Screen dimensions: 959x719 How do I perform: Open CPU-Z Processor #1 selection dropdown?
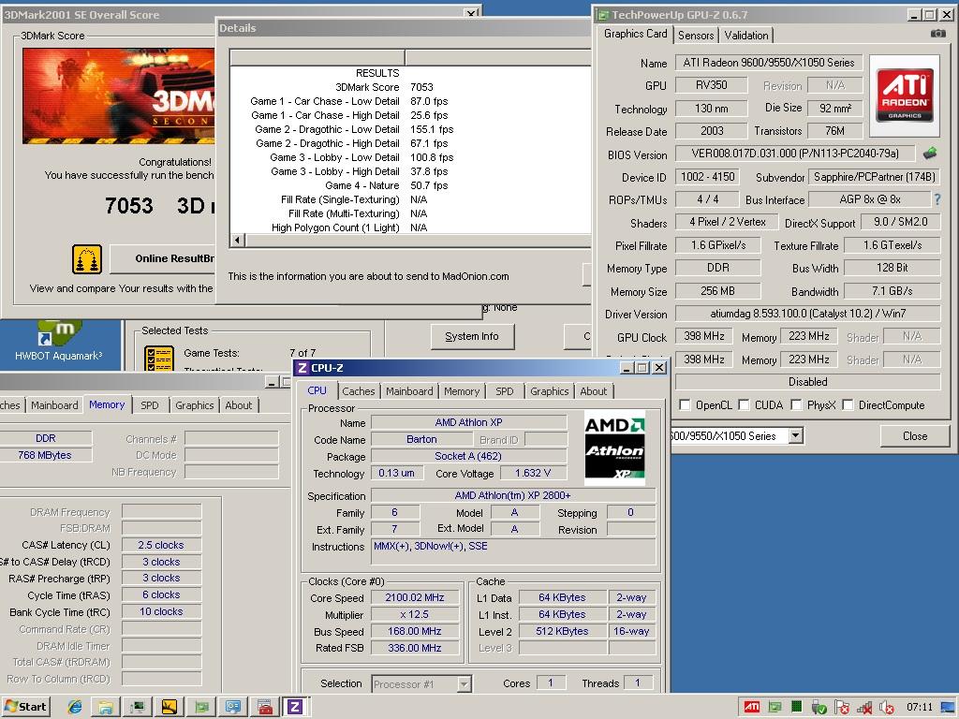pyautogui.click(x=465, y=683)
